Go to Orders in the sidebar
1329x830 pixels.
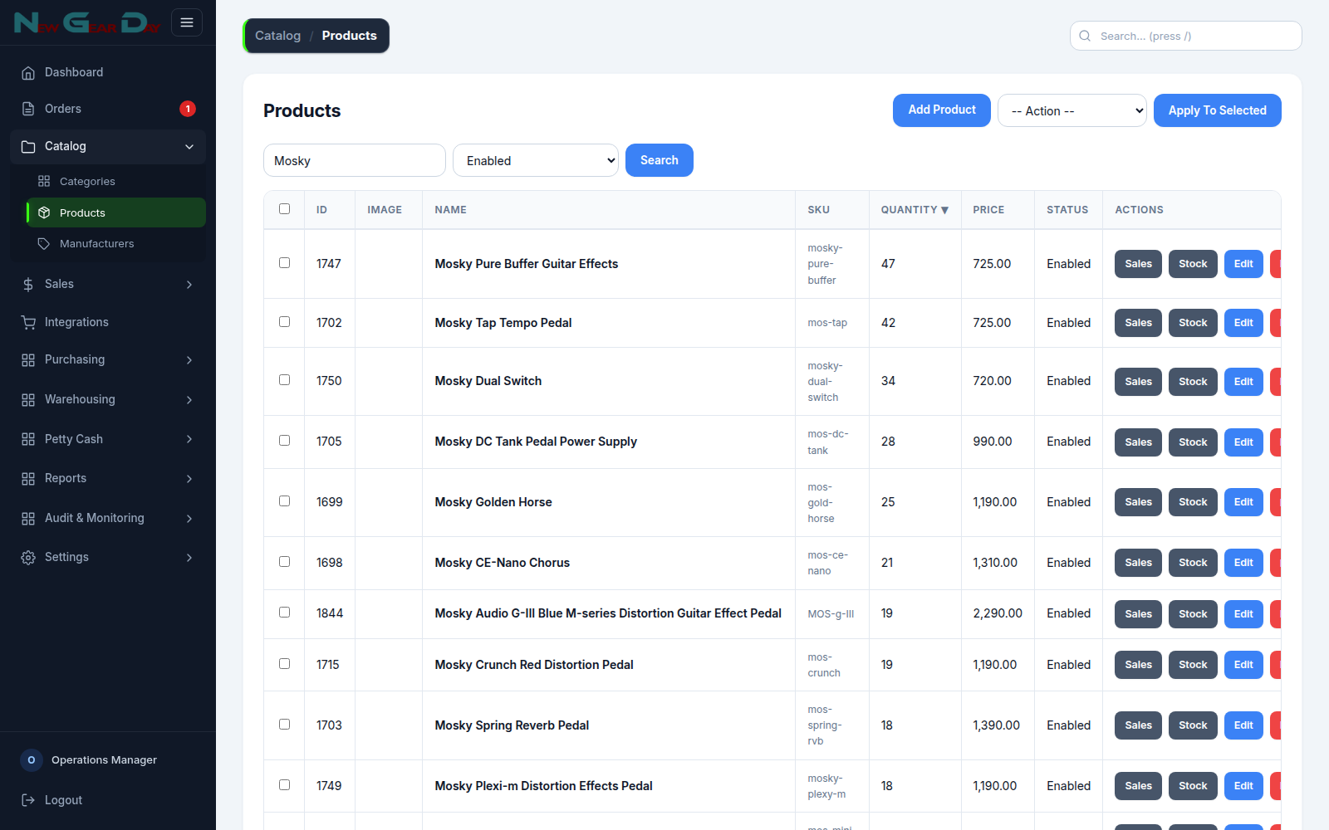pos(108,109)
